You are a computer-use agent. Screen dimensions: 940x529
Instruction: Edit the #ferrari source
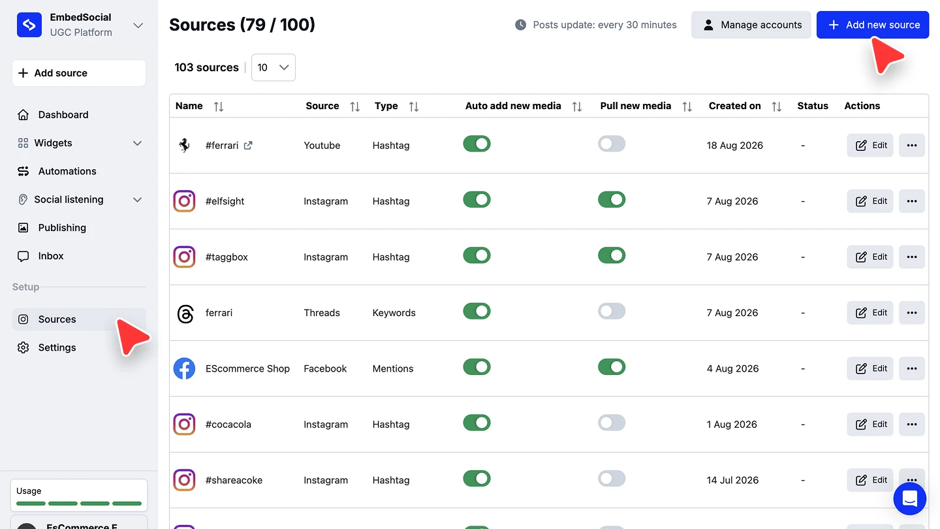click(x=870, y=145)
